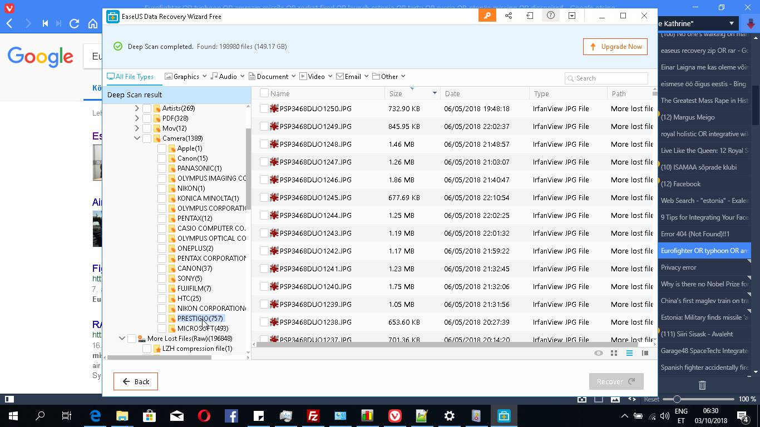The height and width of the screenshot is (427, 760).
Task: Open the Graphics file type dropdown
Action: click(x=186, y=76)
